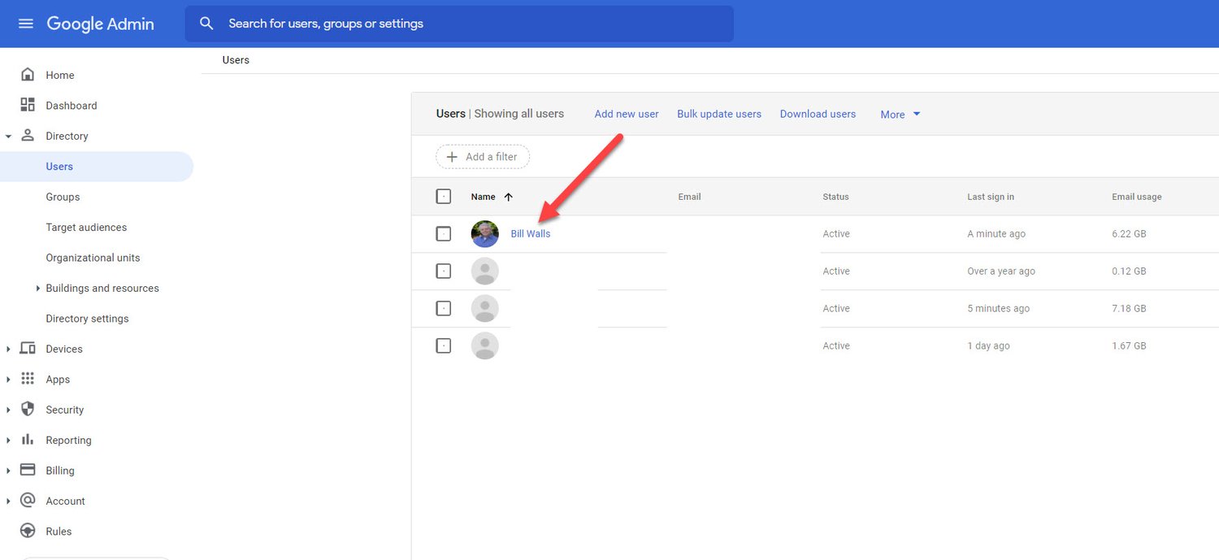This screenshot has width=1219, height=560.
Task: Click the Add a filter button
Action: click(483, 157)
